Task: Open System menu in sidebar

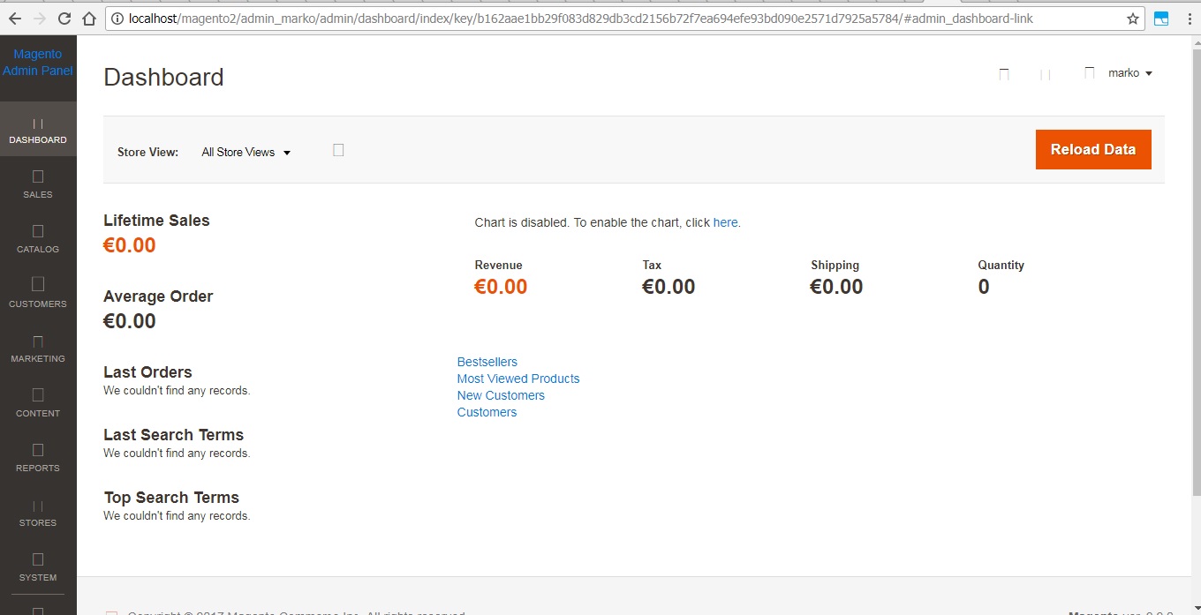Action: pos(38,567)
